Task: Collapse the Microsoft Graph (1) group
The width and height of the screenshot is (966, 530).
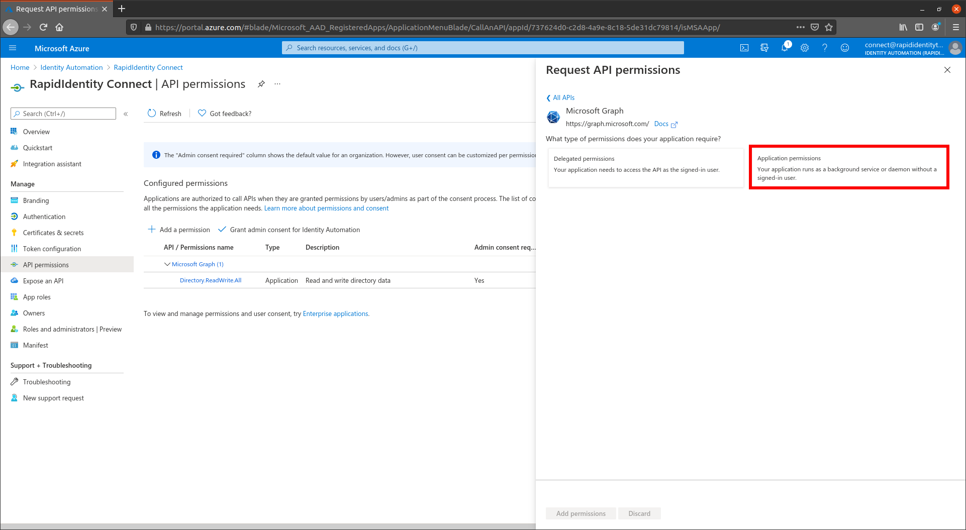Action: 167,264
